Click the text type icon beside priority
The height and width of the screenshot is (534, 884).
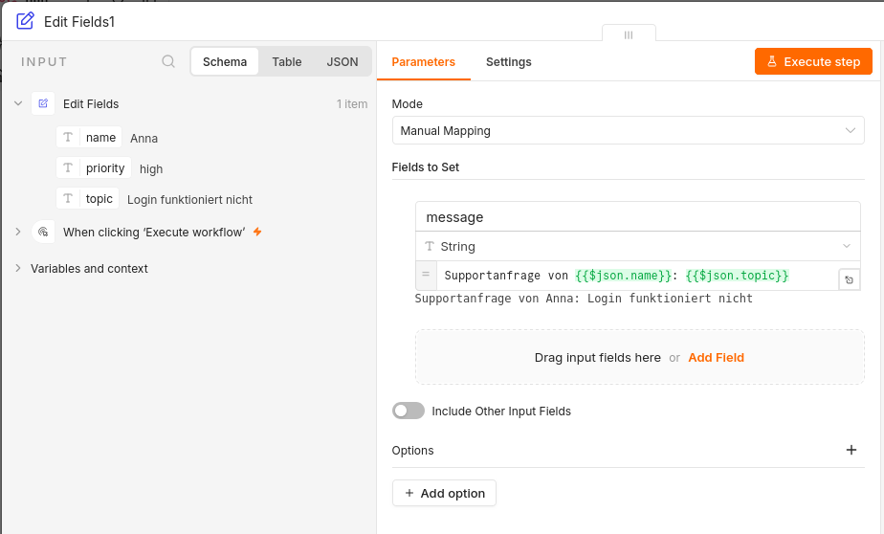[68, 168]
